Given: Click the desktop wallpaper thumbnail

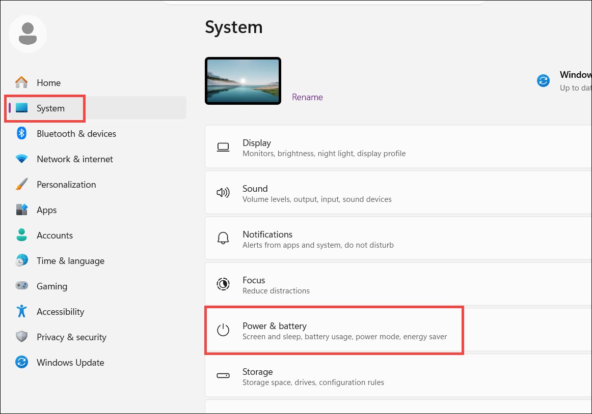Looking at the screenshot, I should click(243, 81).
